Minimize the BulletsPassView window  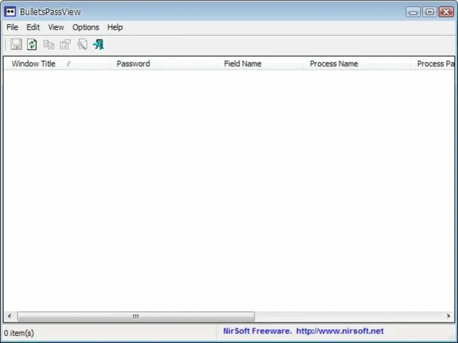coord(413,12)
